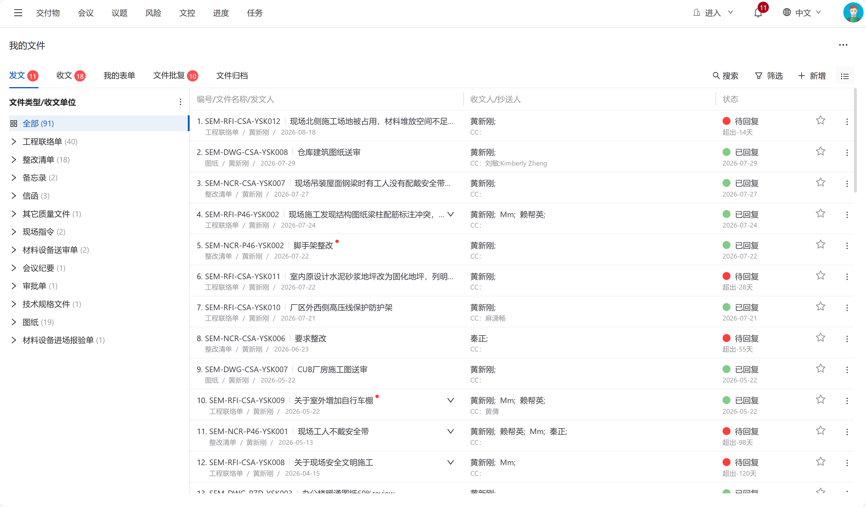
Task: Open the 进入 dropdown in header
Action: coord(713,13)
